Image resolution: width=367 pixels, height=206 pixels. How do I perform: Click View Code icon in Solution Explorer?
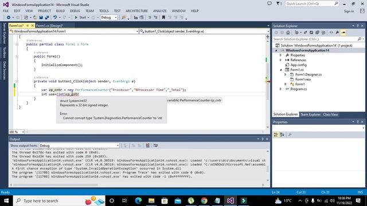tap(331, 33)
